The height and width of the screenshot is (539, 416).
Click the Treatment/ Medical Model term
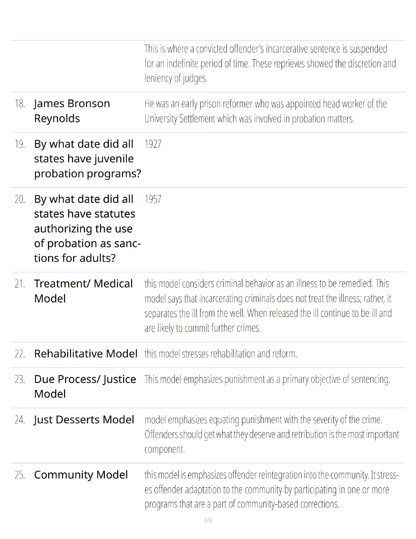point(83,291)
